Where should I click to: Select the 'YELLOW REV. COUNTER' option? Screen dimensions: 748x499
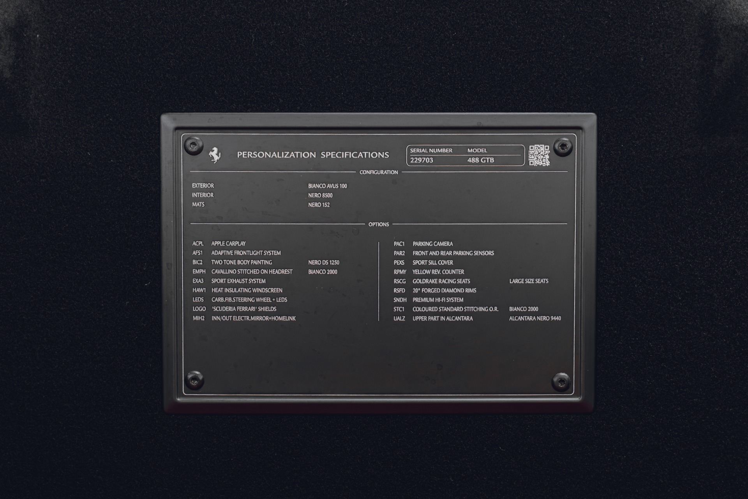438,272
